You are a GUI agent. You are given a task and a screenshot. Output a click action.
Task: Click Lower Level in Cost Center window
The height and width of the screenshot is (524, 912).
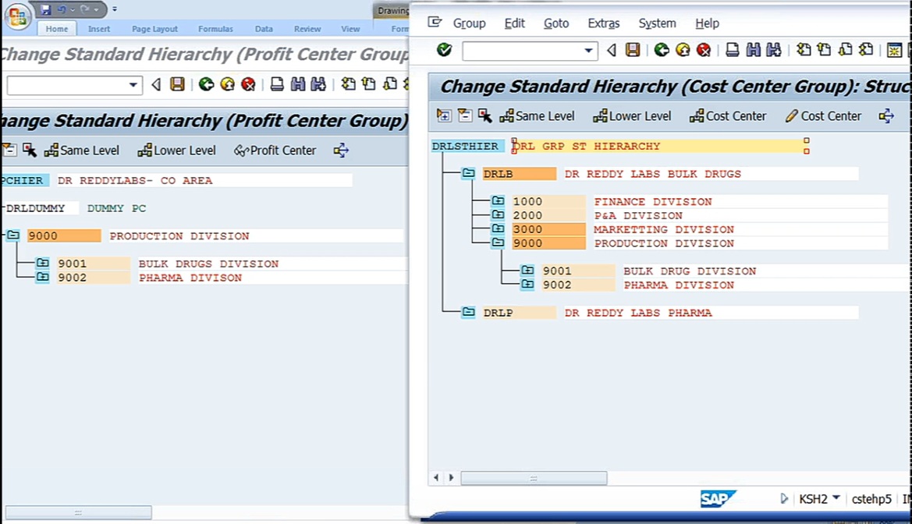click(632, 115)
